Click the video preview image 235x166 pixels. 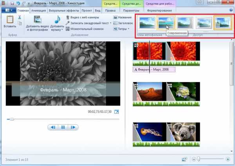tap(63, 73)
